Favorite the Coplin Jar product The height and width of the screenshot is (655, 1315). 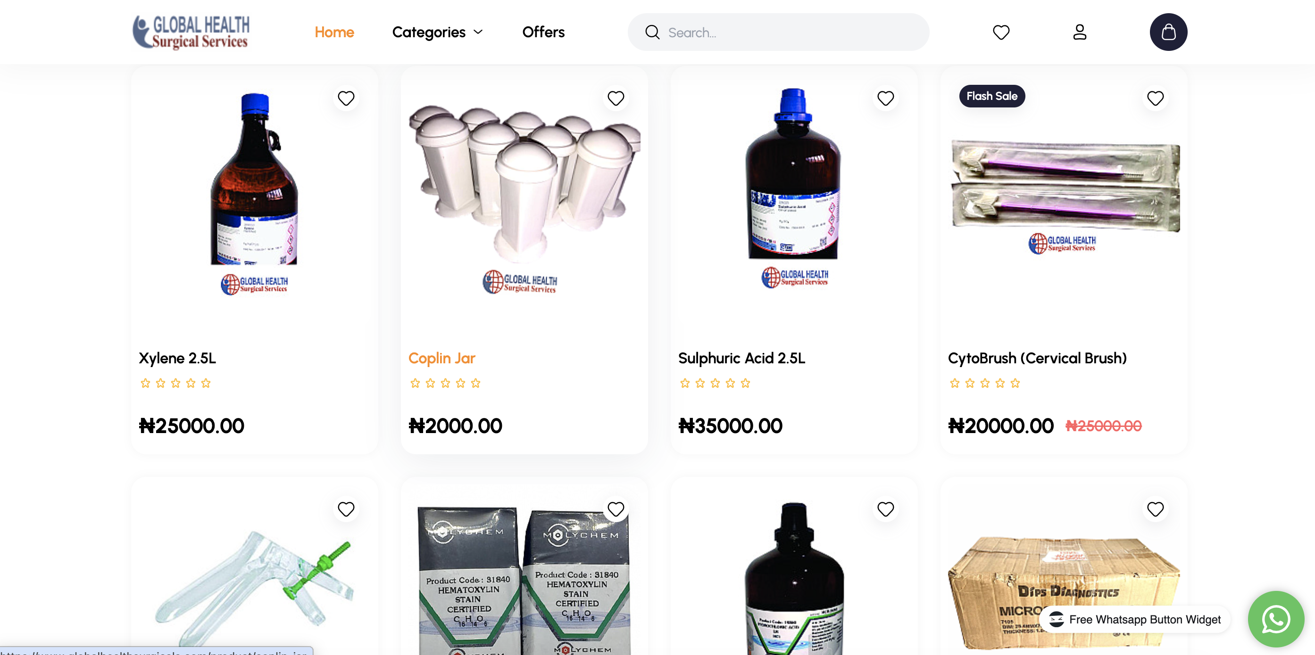click(616, 98)
